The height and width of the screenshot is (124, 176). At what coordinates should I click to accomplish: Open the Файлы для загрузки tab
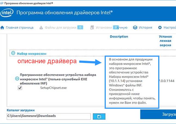tap(60, 28)
